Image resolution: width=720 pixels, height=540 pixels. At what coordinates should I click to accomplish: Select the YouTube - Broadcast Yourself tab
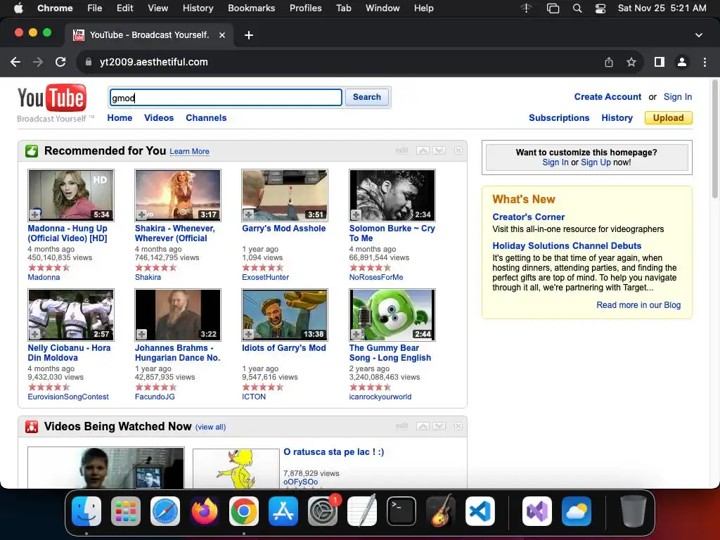[x=148, y=35]
